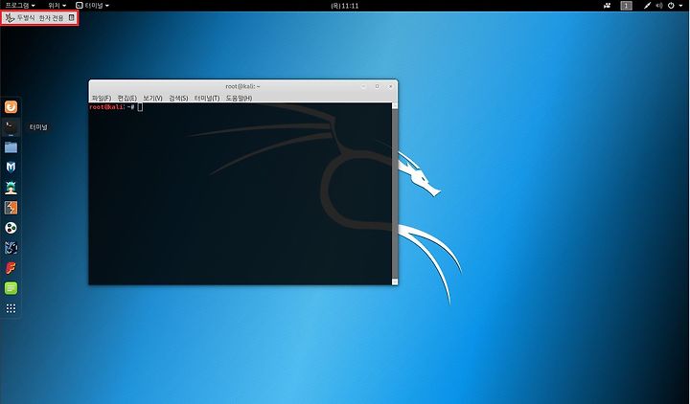Focus the terminal command prompt

pos(140,107)
